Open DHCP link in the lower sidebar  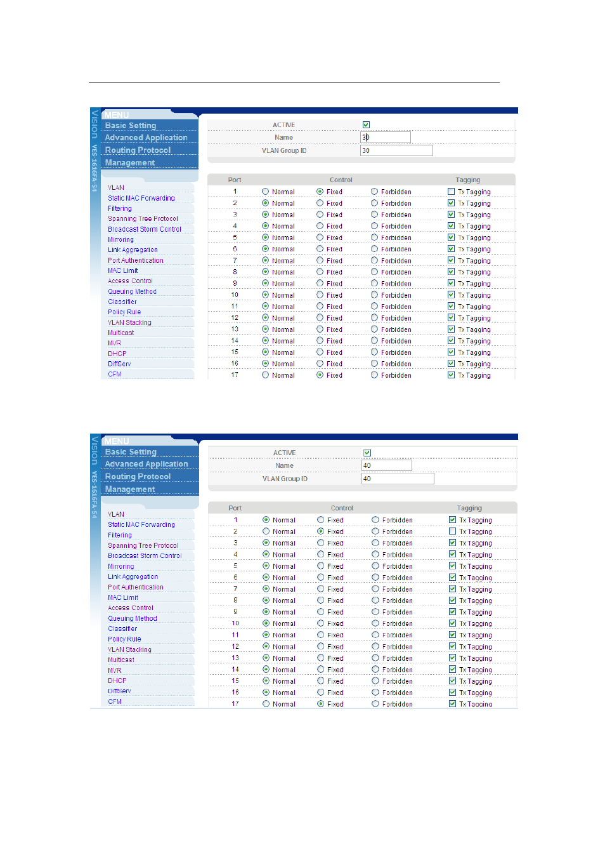pos(117,681)
